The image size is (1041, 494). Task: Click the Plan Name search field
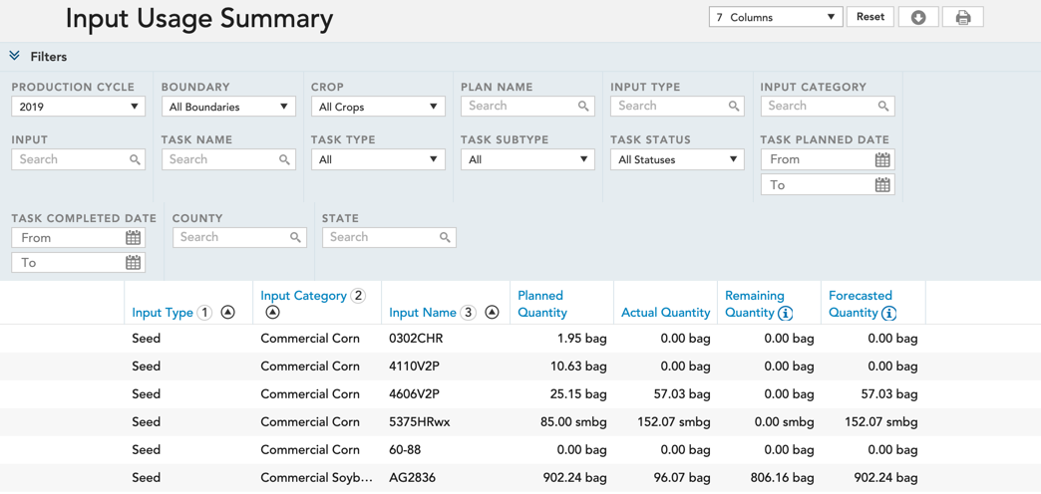pyautogui.click(x=527, y=107)
